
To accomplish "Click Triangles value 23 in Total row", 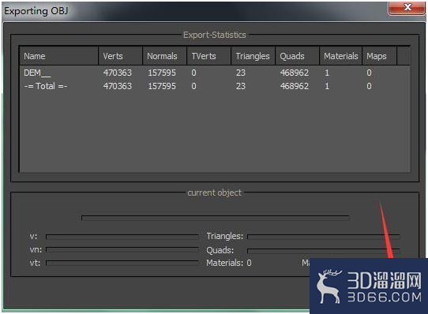I will 241,86.
